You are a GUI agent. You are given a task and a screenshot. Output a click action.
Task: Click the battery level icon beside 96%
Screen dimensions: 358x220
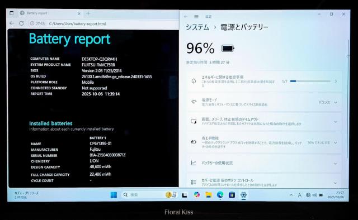[228, 49]
